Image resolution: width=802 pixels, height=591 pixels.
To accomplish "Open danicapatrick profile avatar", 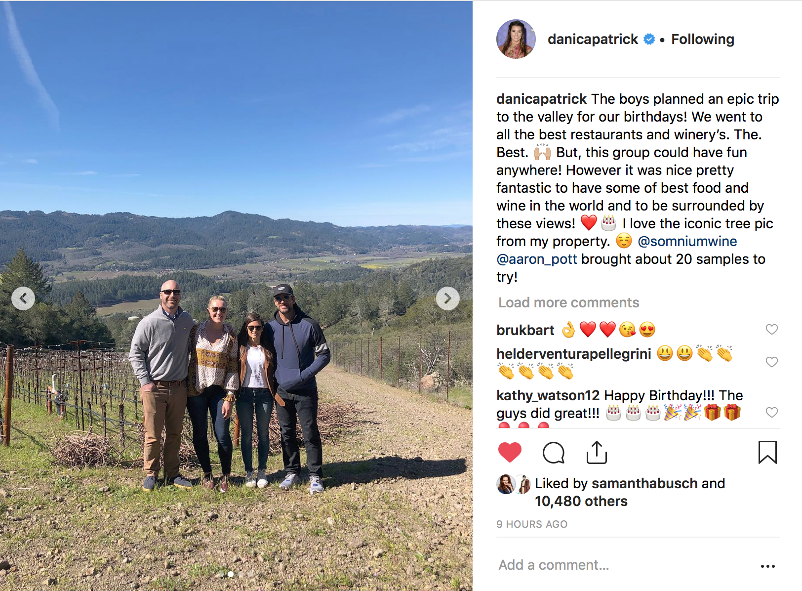I will [516, 39].
